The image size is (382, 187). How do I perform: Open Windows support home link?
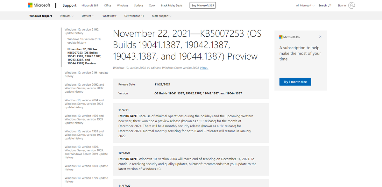click(x=40, y=16)
